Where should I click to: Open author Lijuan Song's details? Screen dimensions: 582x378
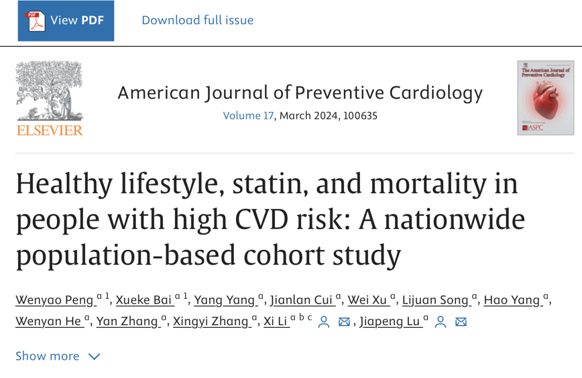pos(435,300)
